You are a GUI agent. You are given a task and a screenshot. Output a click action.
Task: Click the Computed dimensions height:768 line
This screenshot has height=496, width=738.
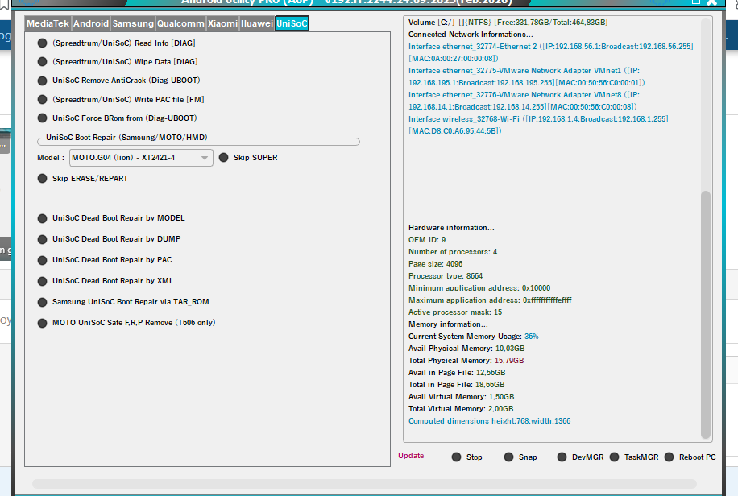click(490, 421)
